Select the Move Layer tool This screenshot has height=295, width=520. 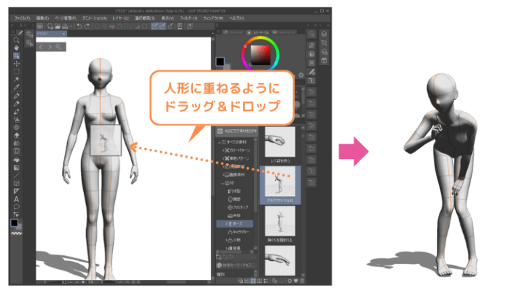[x=17, y=64]
